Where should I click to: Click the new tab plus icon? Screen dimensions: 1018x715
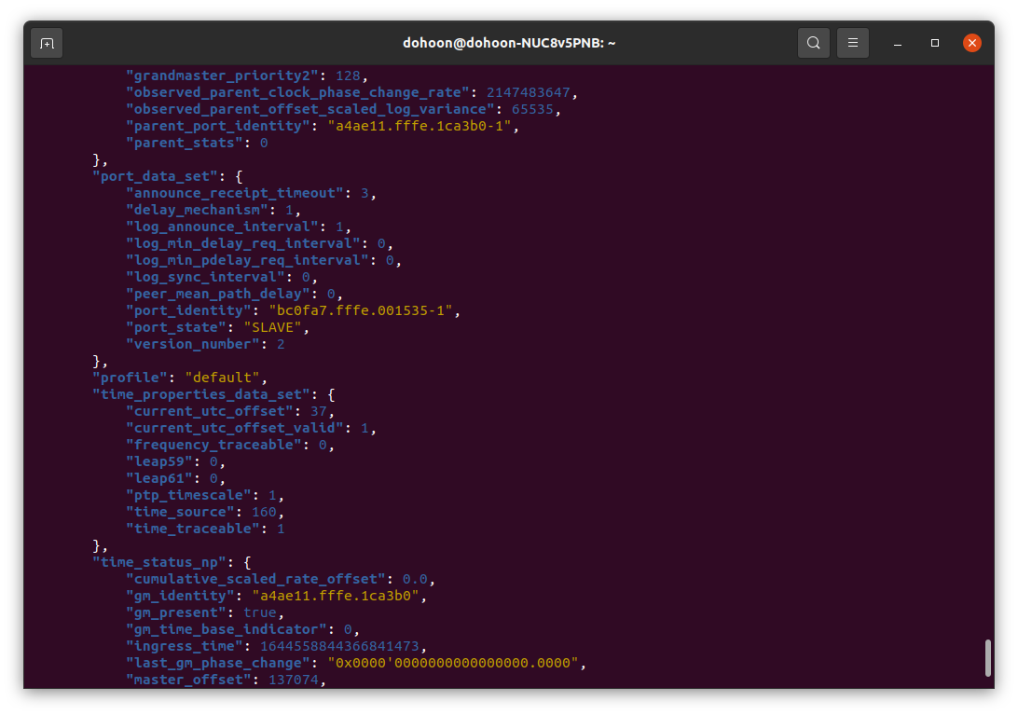[x=47, y=42]
